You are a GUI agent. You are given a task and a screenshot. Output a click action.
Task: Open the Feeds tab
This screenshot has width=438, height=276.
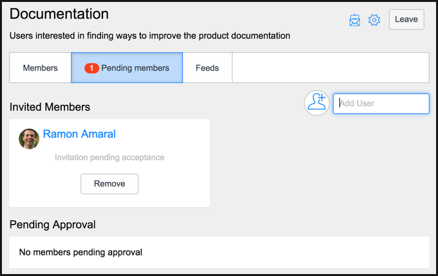point(207,68)
